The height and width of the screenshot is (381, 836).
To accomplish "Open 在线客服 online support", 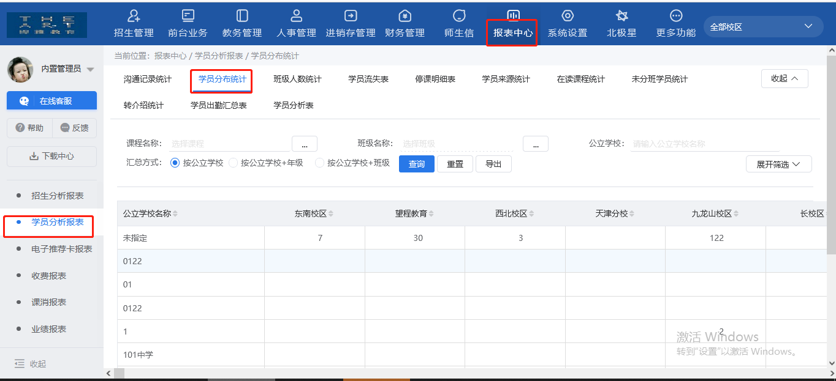I will [x=51, y=101].
